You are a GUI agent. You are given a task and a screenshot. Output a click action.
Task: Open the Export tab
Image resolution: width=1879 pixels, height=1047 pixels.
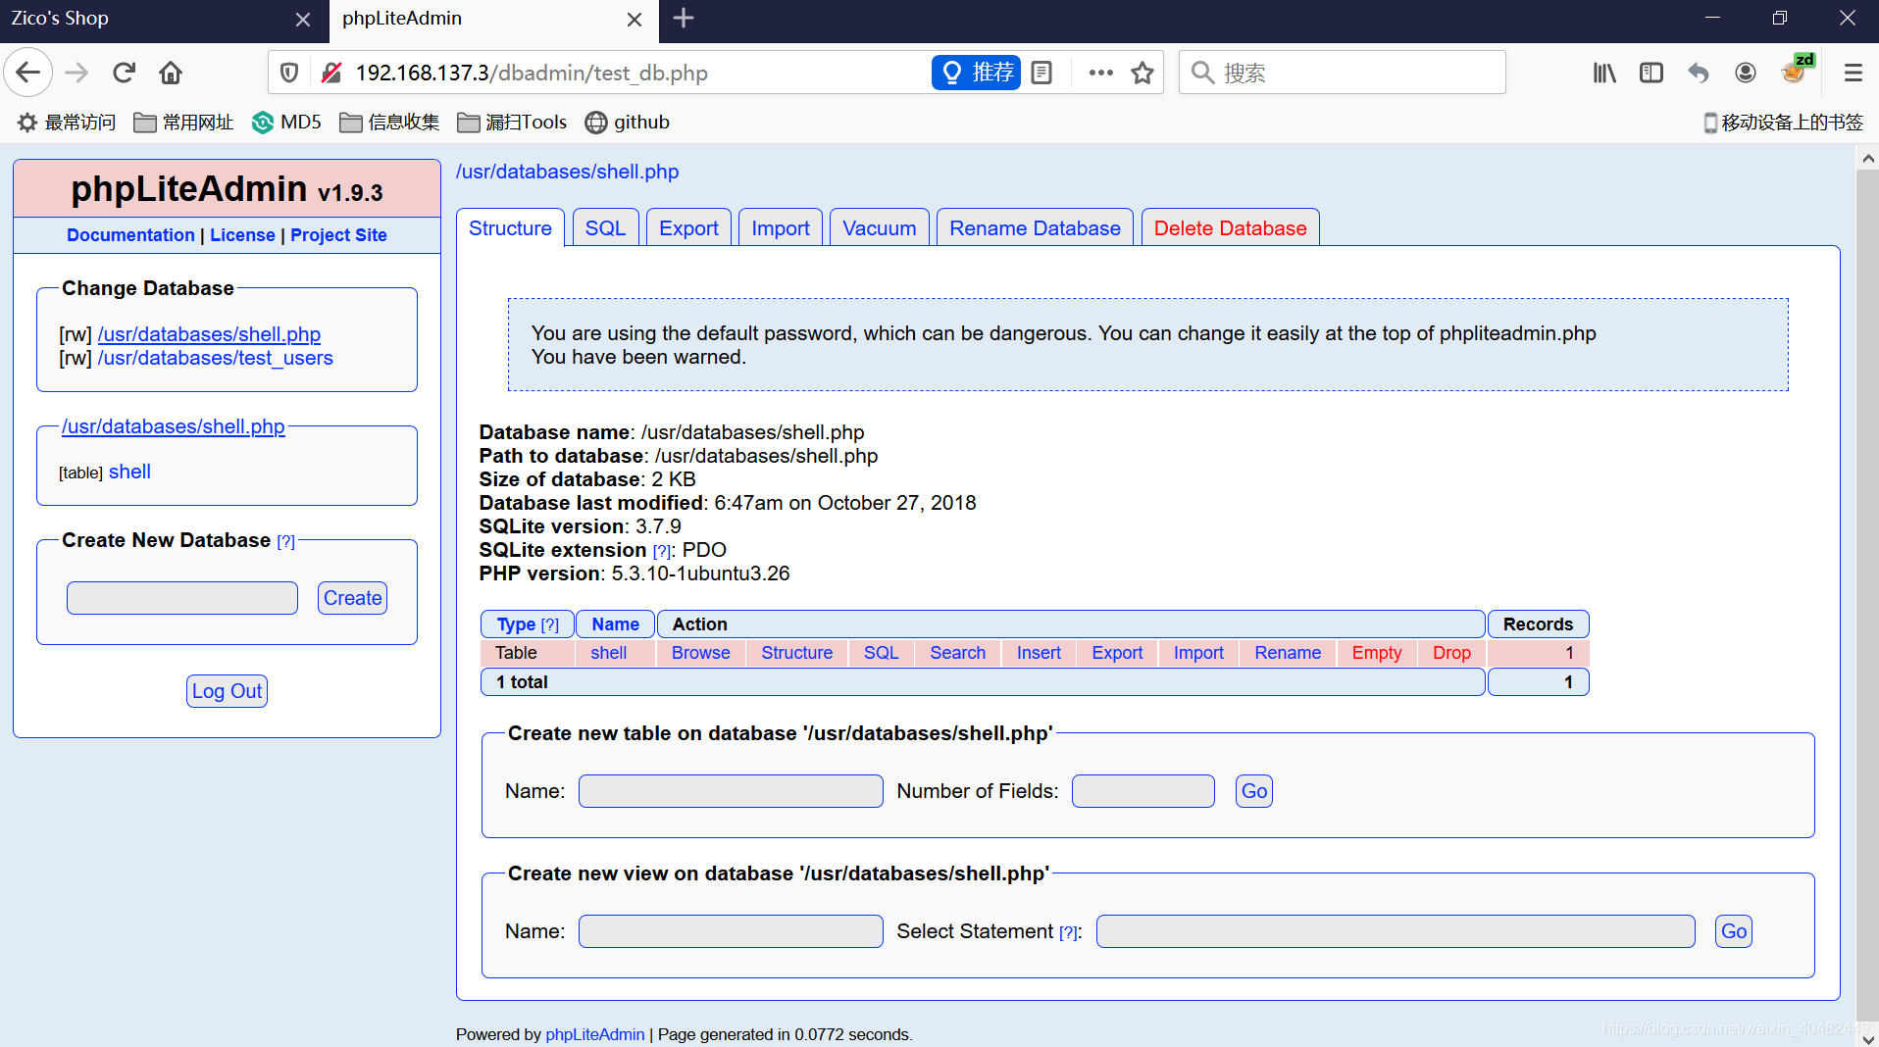[688, 228]
